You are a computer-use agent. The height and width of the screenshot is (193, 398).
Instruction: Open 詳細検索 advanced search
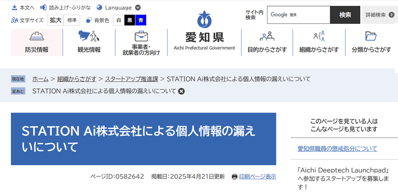[x=380, y=15]
